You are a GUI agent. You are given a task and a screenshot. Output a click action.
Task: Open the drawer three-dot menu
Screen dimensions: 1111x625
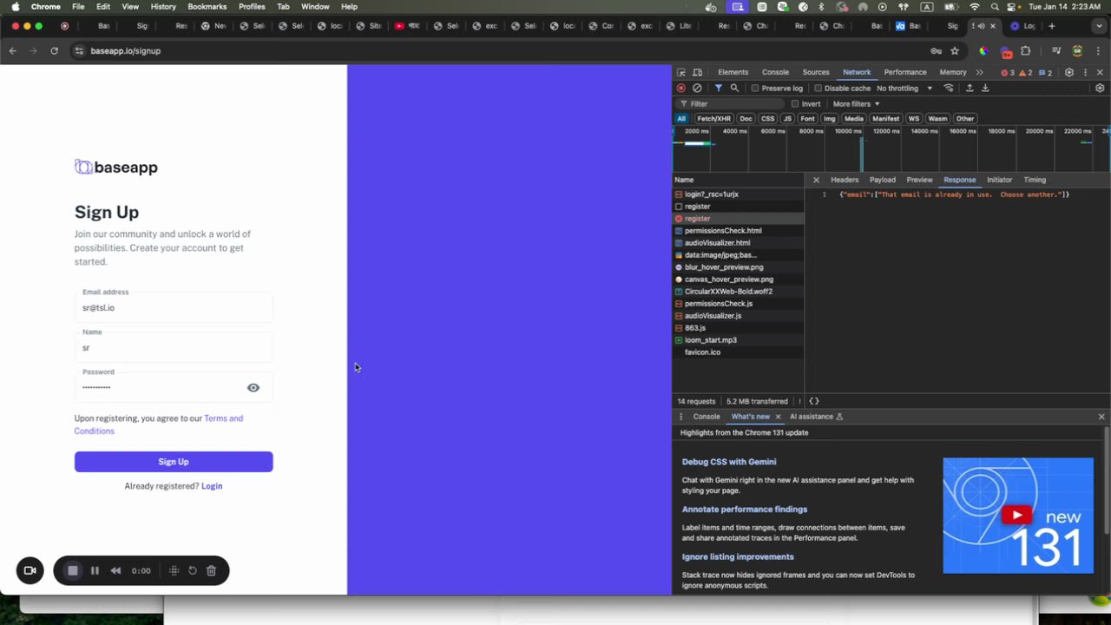(x=680, y=417)
